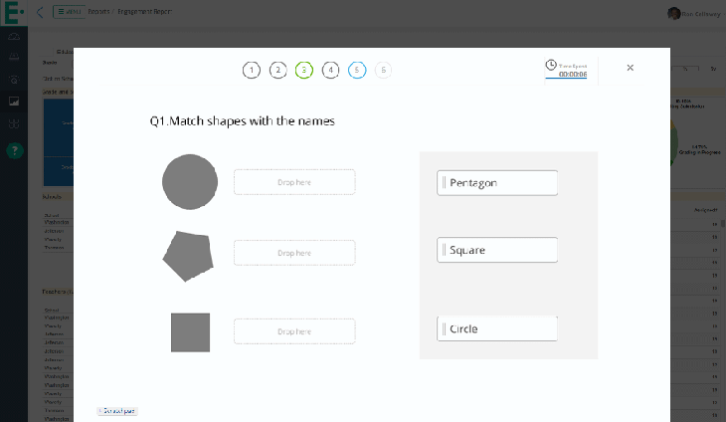Viewport: 726px width, 422px height.
Task: Open the four-squares apps sidebar icon
Action: coord(14,123)
